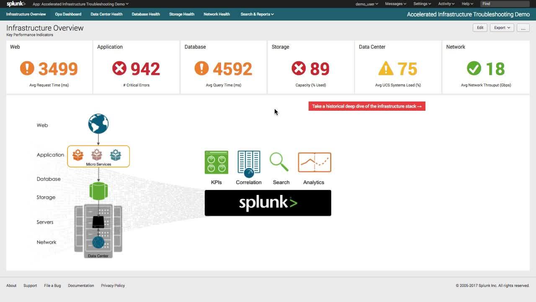Click the black server box icon
The image size is (536, 302).
98,222
